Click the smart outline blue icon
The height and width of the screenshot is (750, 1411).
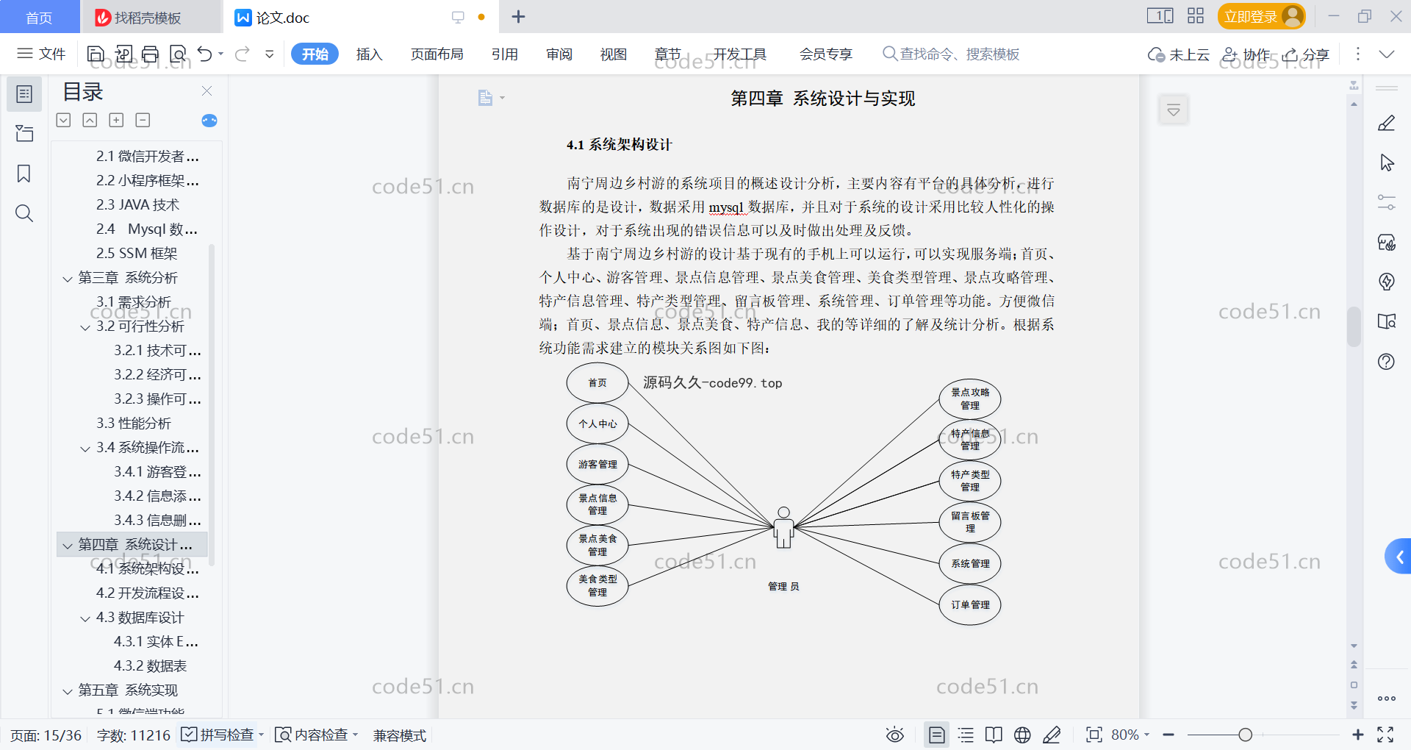[x=209, y=120]
